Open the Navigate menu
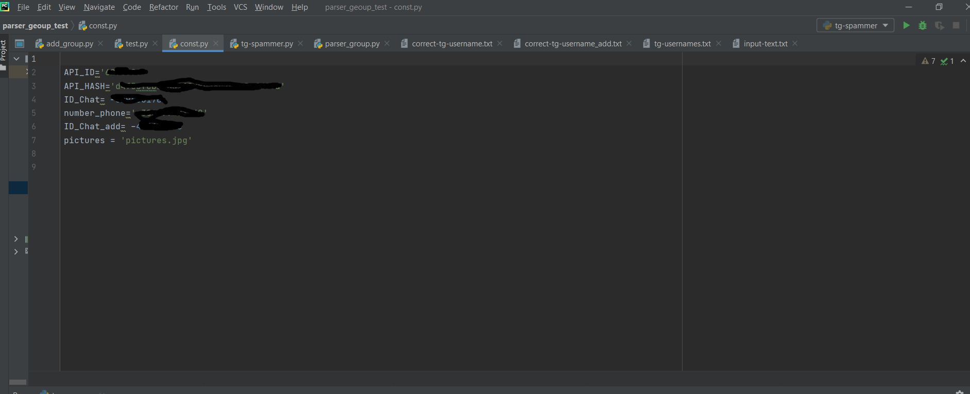This screenshot has height=394, width=970. coord(99,7)
